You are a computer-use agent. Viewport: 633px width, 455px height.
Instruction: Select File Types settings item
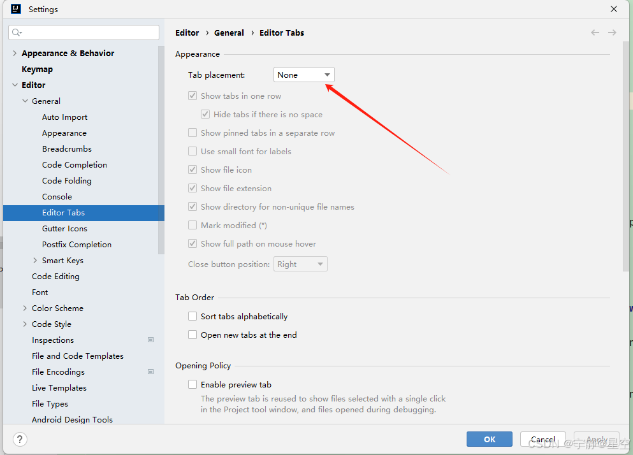(50, 404)
